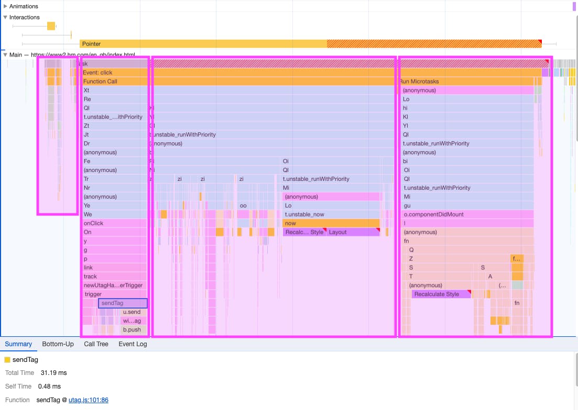Open the Event Log tab
The height and width of the screenshot is (410, 578).
(x=132, y=344)
